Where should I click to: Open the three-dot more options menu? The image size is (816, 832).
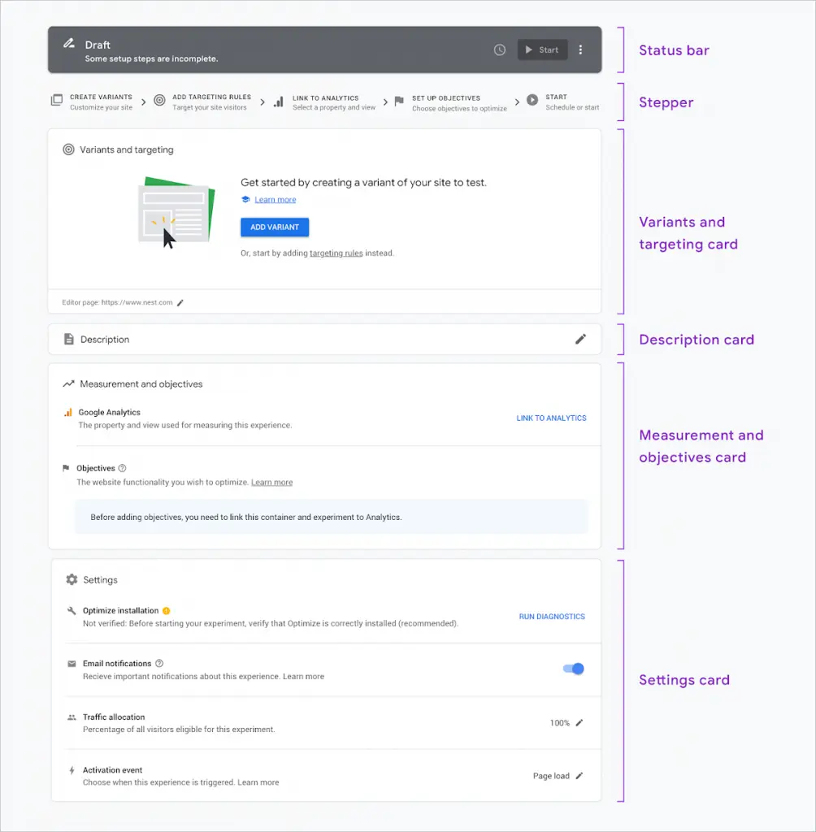point(580,50)
